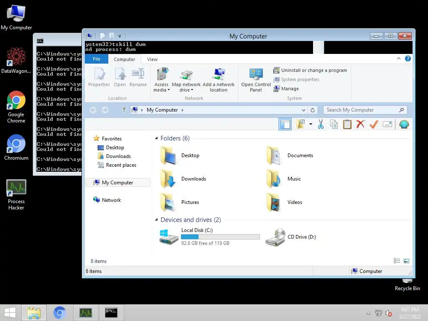Click the orange checkmark Properties icon
The width and height of the screenshot is (428, 321).
(374, 124)
